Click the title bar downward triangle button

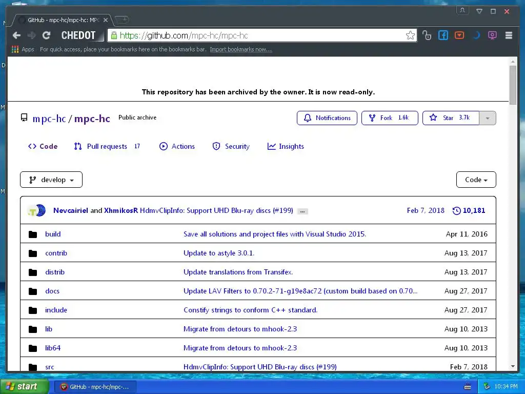479,11
